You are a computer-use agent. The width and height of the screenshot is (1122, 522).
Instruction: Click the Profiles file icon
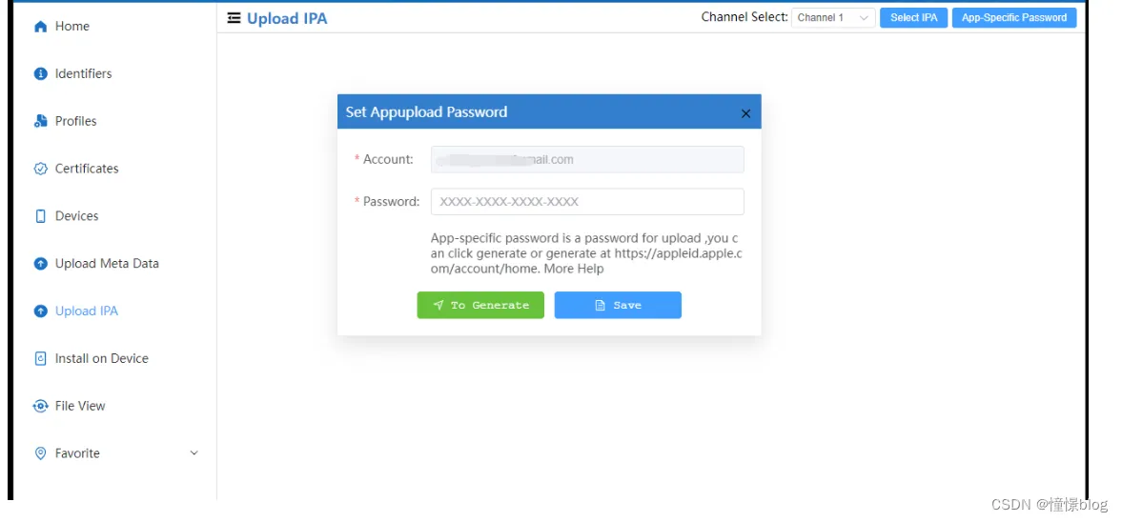coord(40,121)
